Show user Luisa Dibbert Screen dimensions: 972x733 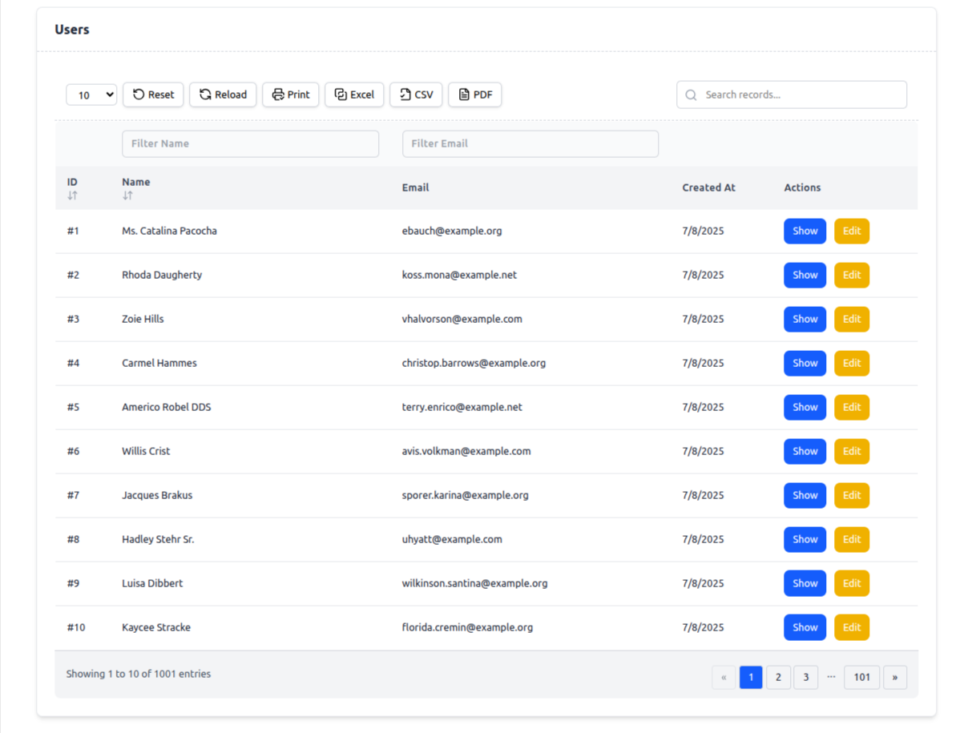pyautogui.click(x=805, y=583)
